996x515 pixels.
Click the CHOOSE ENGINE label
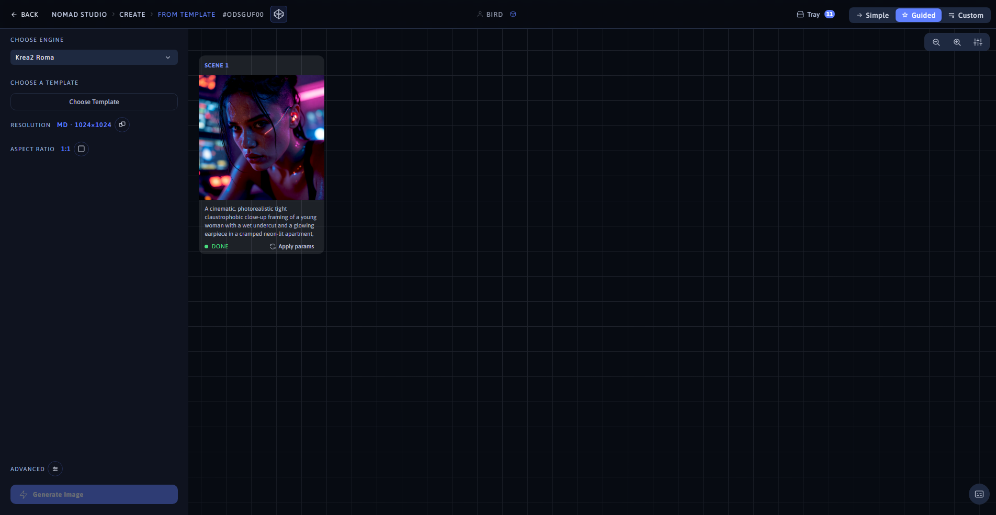[37, 40]
